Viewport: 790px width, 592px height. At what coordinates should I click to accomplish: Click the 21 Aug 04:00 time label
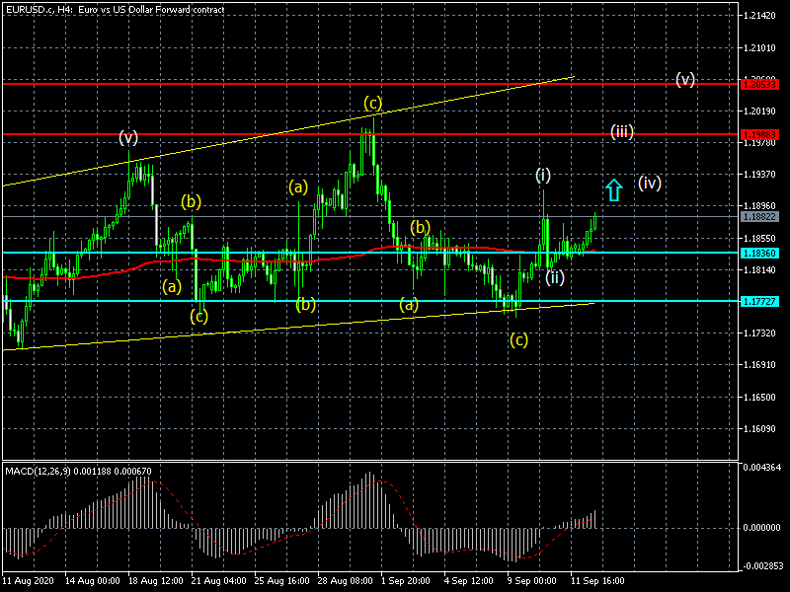click(218, 580)
